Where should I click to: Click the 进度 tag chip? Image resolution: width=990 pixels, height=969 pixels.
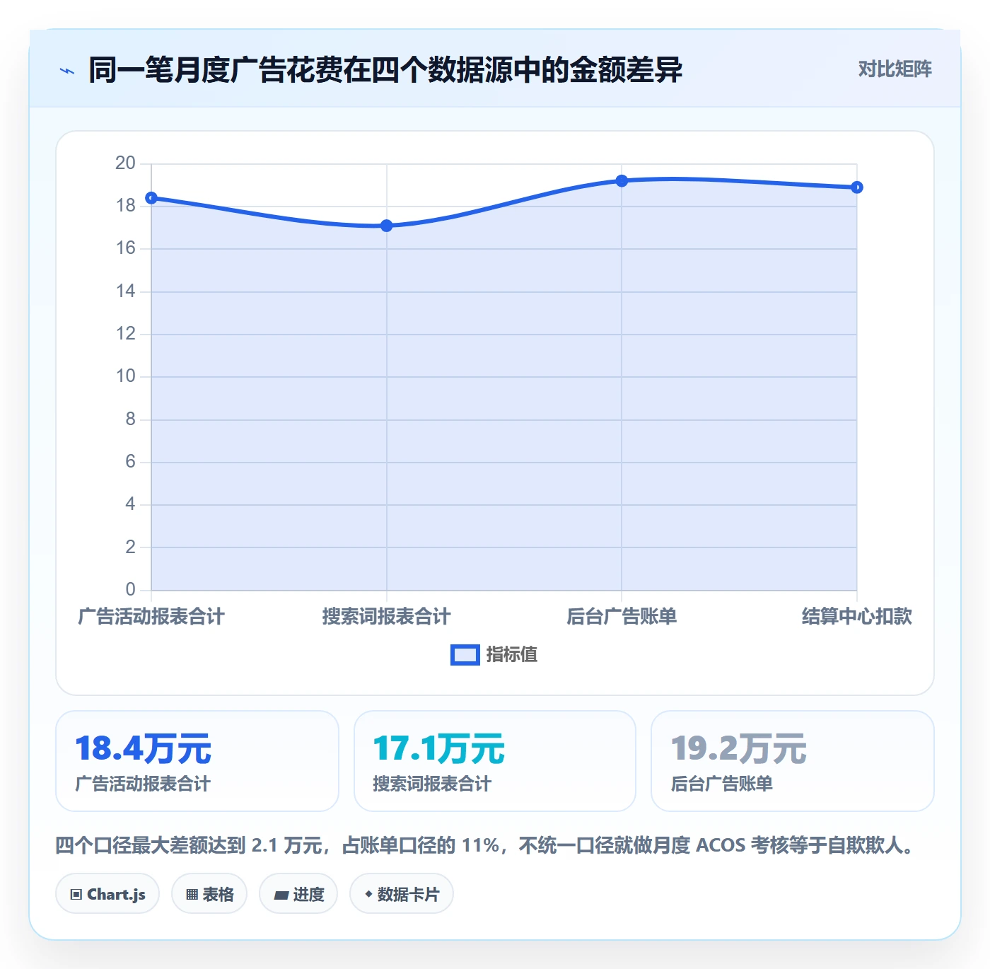[298, 894]
